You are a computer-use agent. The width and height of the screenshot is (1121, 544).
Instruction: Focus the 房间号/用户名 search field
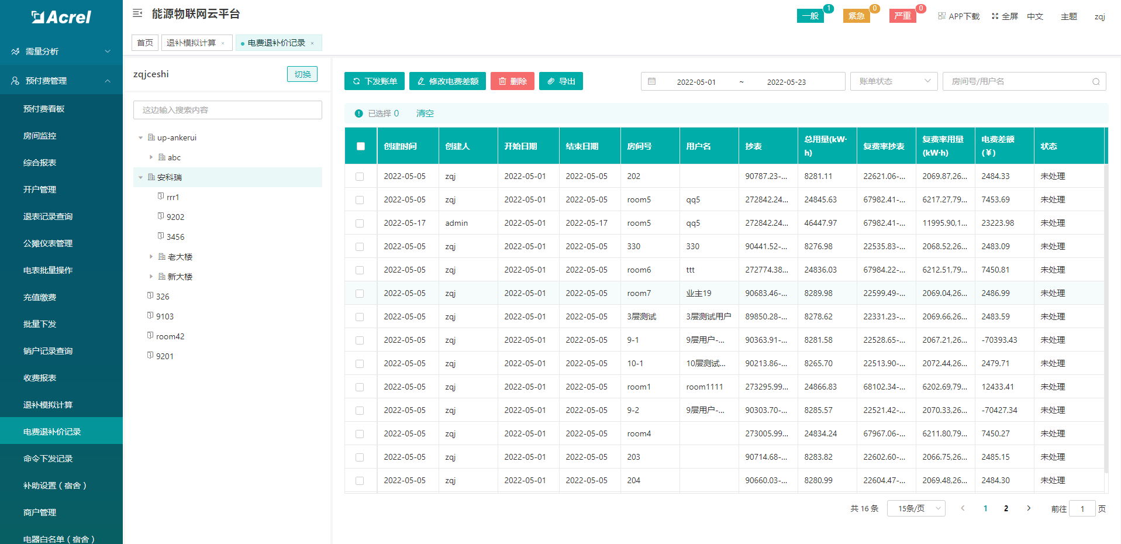1024,81
